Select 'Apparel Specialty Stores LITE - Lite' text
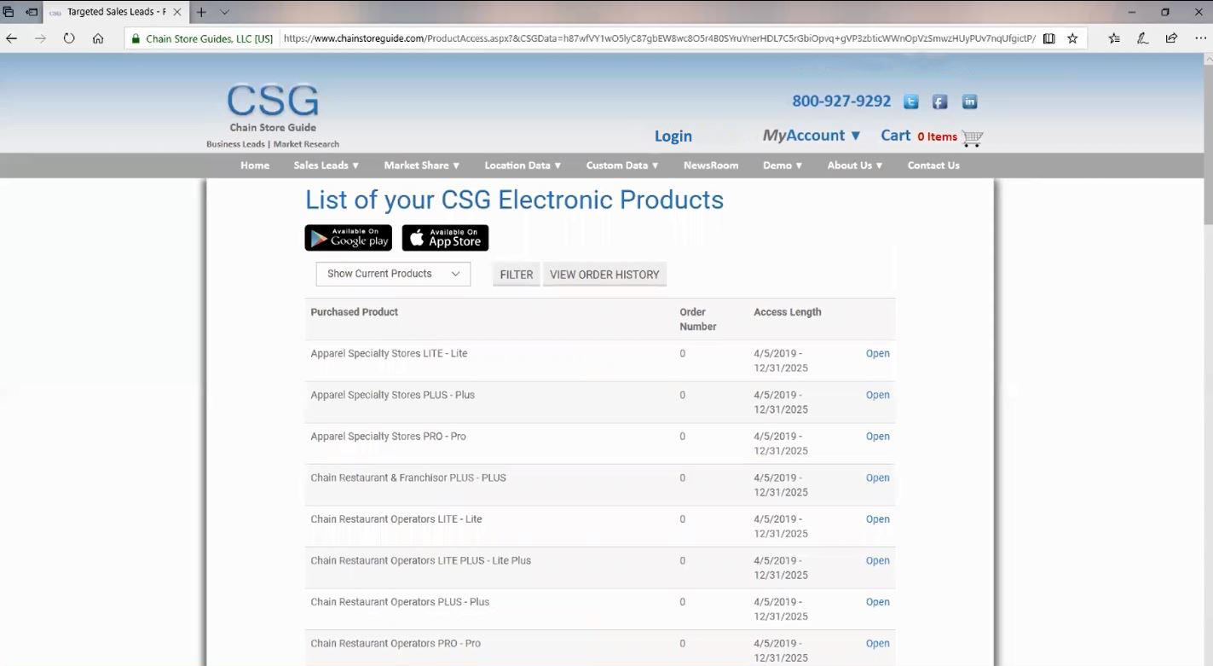This screenshot has height=666, width=1213. pos(389,354)
